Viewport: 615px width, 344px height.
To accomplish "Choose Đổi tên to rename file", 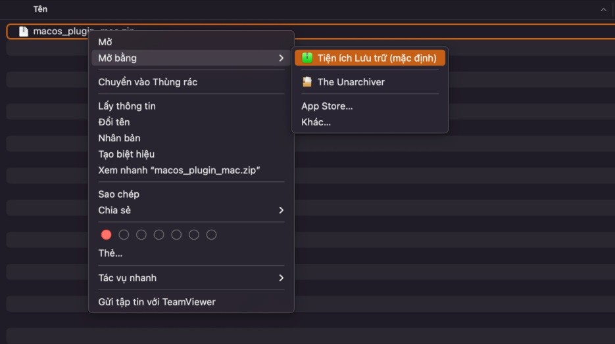I will tap(191, 122).
